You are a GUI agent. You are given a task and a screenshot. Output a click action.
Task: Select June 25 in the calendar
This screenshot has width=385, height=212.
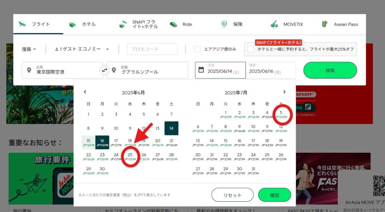130,156
